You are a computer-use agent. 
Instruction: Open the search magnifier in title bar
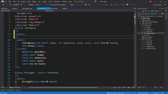pyautogui.click(x=95, y=2)
